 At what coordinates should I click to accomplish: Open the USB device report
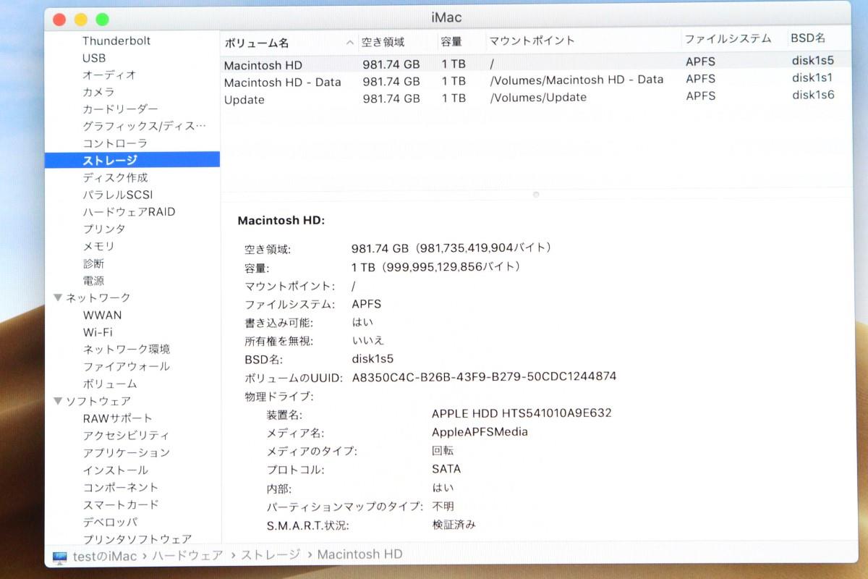tap(95, 58)
